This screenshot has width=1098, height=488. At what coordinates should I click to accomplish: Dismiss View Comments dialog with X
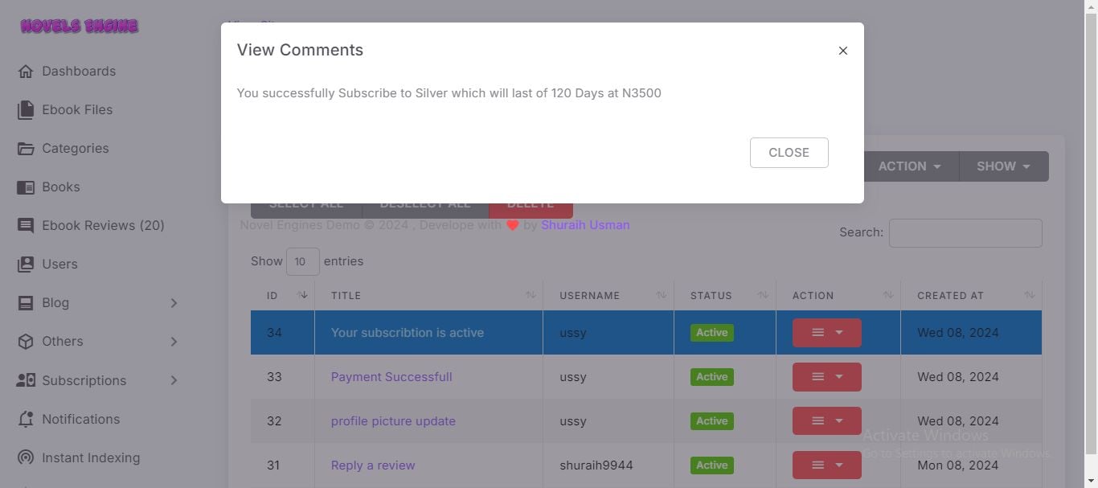[842, 51]
